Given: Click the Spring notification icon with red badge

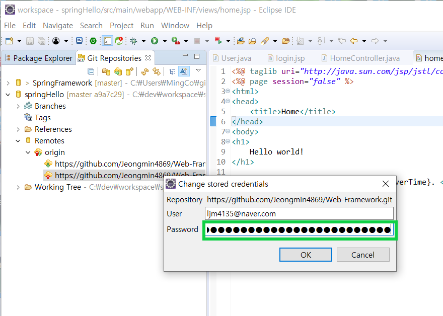Looking at the screenshot, I should (119, 41).
